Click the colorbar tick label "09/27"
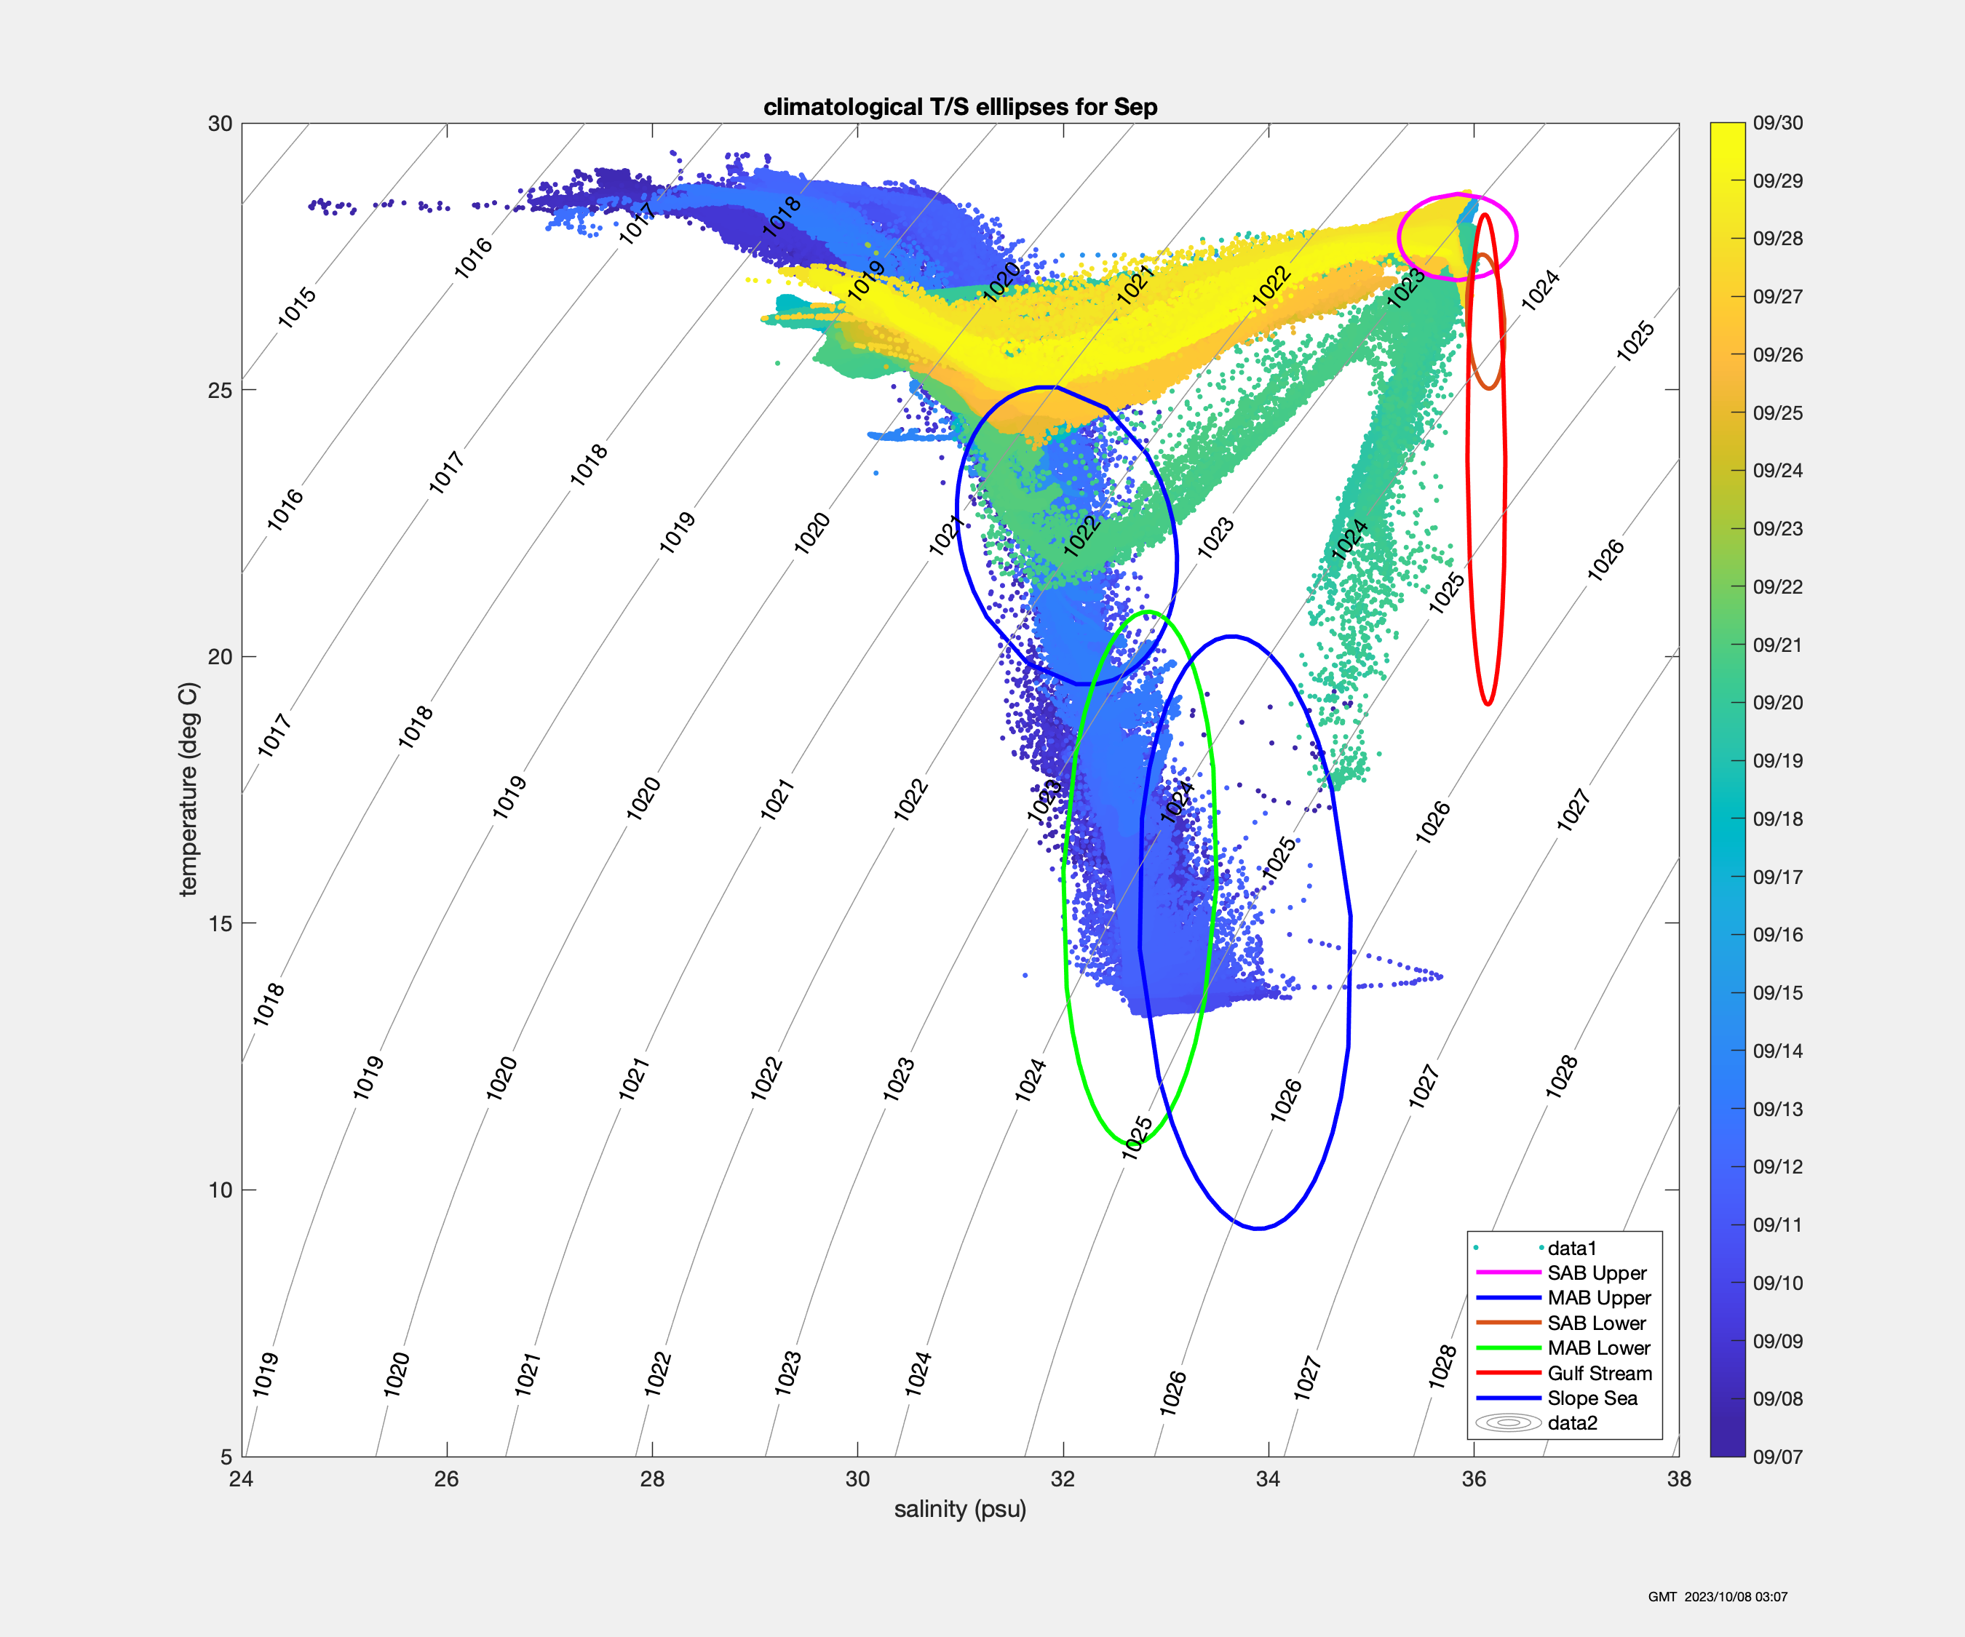 (x=1778, y=298)
